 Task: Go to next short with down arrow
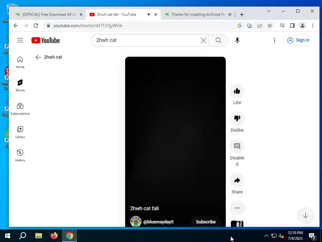tap(305, 216)
